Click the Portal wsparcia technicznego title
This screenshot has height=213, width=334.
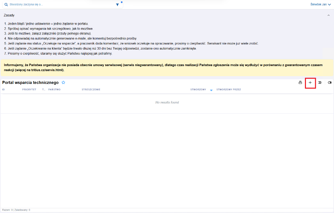click(x=30, y=83)
